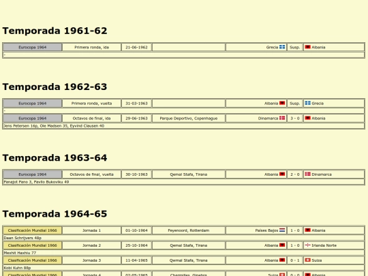
Task: Click the 0 - 1 score
Action: pos(295,260)
